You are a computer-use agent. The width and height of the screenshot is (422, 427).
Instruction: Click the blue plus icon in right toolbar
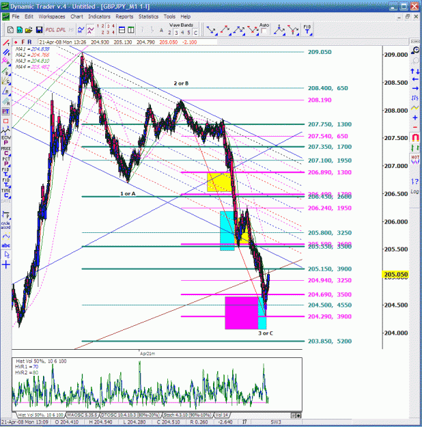pyautogui.click(x=415, y=118)
